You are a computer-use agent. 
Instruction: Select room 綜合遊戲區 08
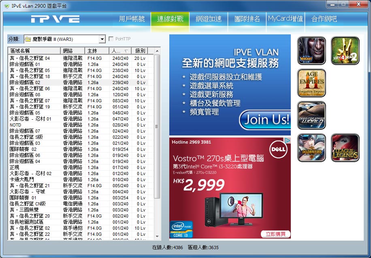coord(78,95)
